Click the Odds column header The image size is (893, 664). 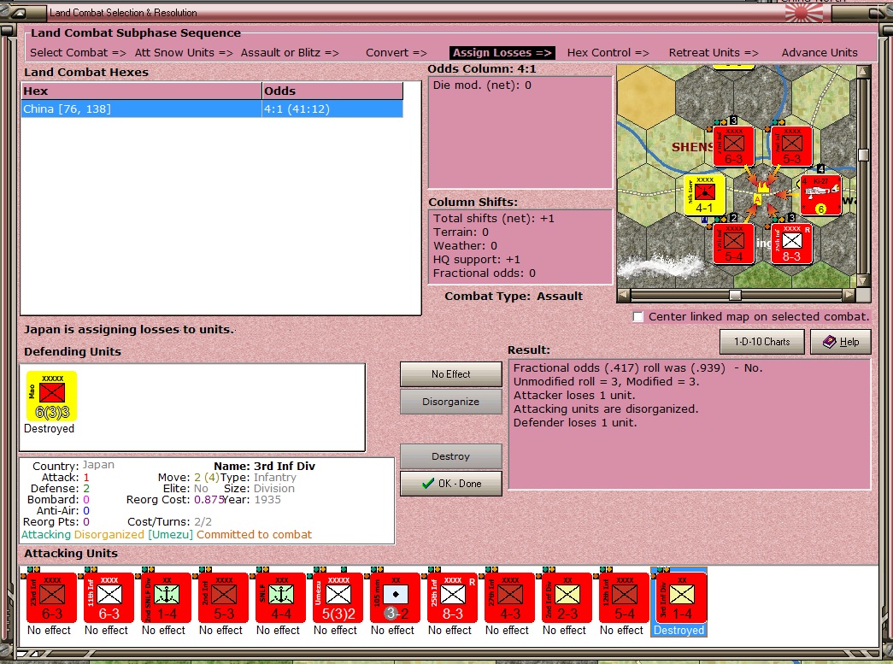tap(332, 91)
